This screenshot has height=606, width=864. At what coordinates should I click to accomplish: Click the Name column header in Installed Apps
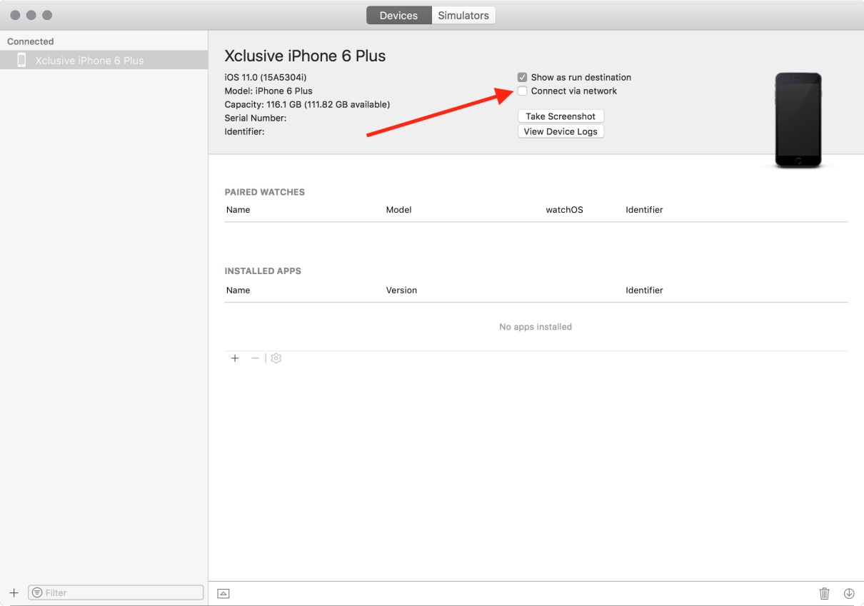238,291
